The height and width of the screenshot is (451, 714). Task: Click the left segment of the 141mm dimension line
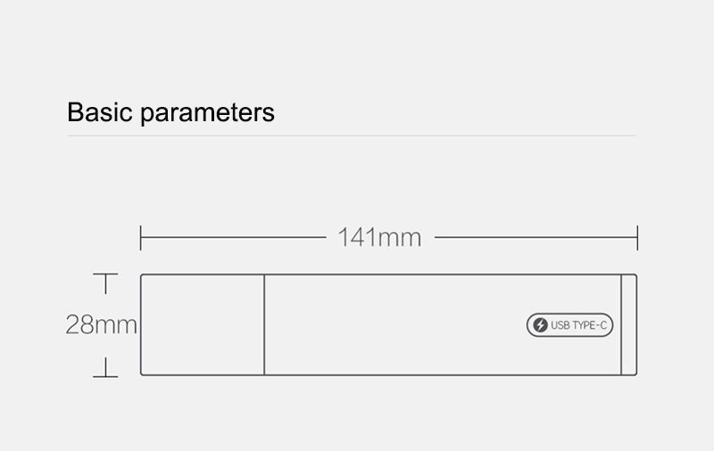[233, 237]
